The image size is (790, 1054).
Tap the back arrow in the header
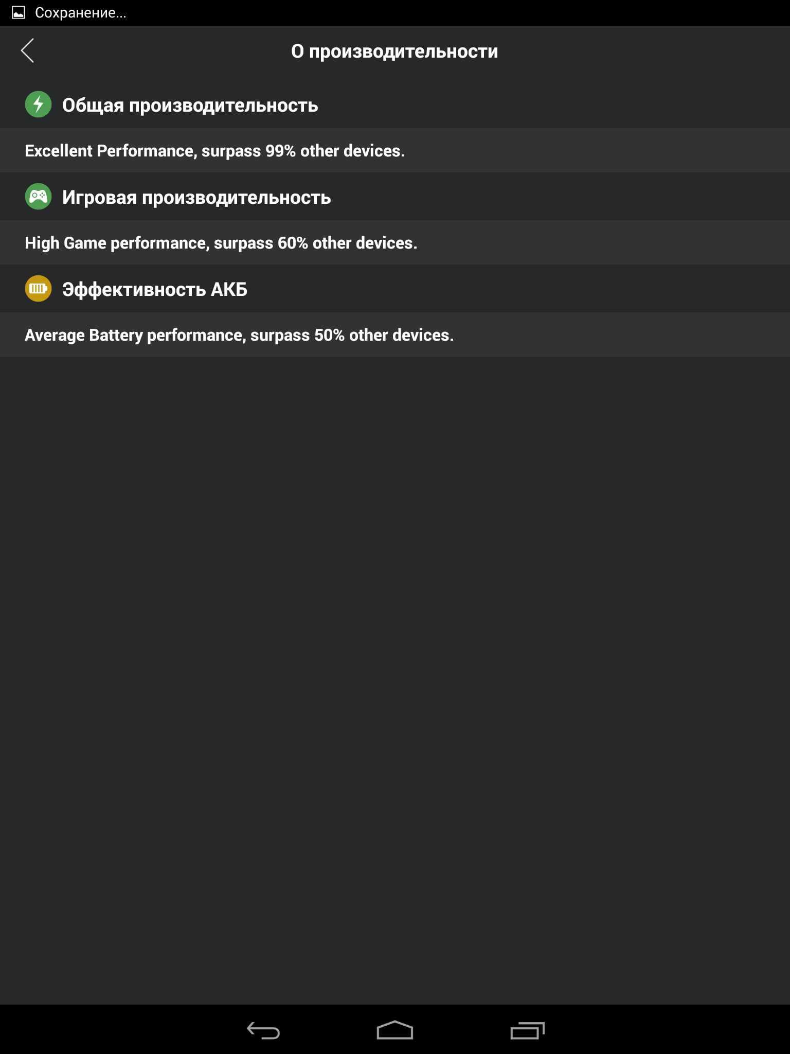pyautogui.click(x=28, y=50)
